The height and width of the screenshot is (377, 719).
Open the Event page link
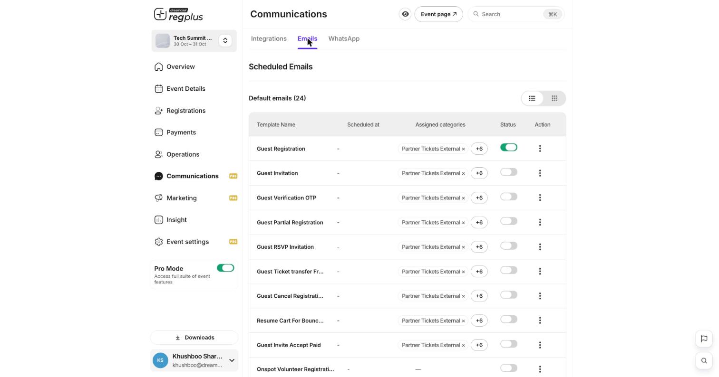[438, 14]
